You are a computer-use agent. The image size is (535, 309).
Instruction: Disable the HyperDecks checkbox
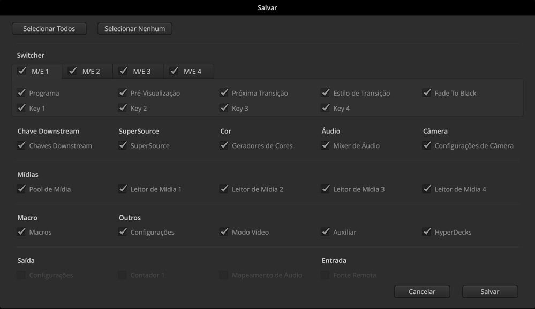(427, 232)
